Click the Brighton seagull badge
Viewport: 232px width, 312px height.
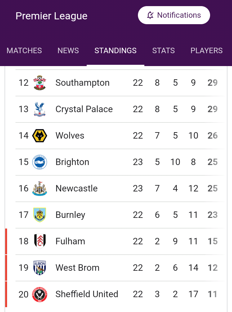click(x=40, y=162)
